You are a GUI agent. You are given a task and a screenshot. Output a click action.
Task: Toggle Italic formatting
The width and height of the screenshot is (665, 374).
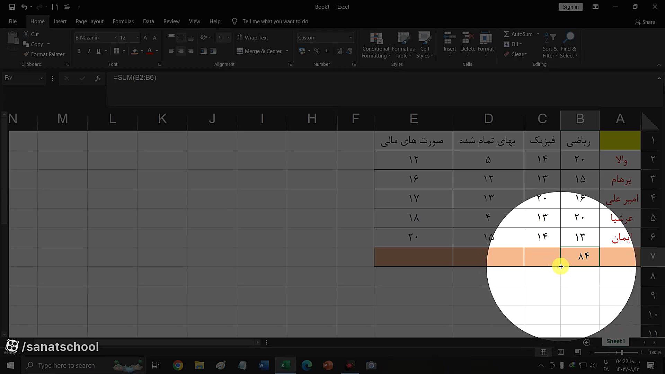[x=89, y=51]
